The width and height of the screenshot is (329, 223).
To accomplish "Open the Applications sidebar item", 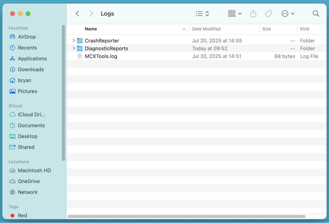I will click(31, 58).
